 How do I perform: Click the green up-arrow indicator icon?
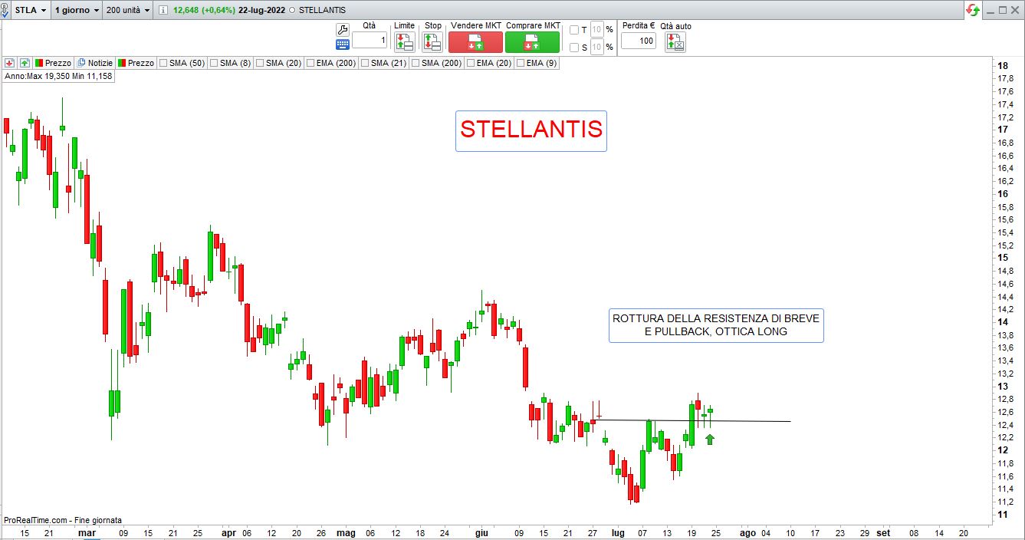[25, 63]
